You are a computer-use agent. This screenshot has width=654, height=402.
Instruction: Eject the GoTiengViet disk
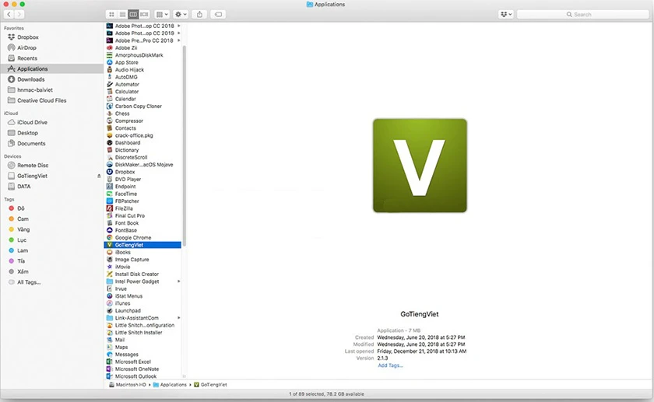[99, 176]
